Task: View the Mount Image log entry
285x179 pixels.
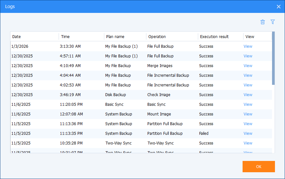Action: coord(248,114)
